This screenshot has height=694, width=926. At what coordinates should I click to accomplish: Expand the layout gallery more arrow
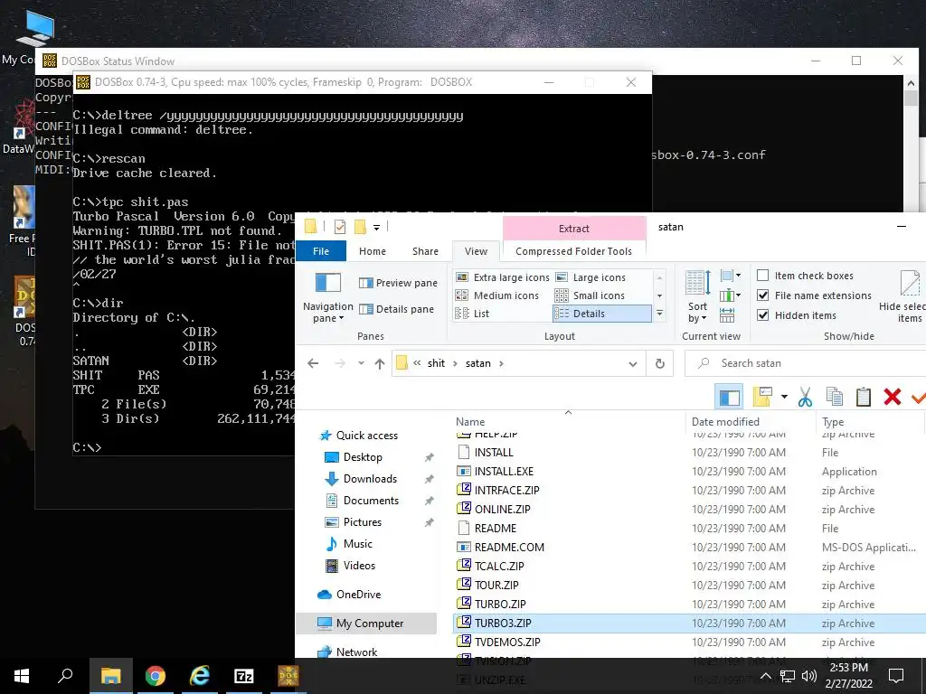coord(659,314)
